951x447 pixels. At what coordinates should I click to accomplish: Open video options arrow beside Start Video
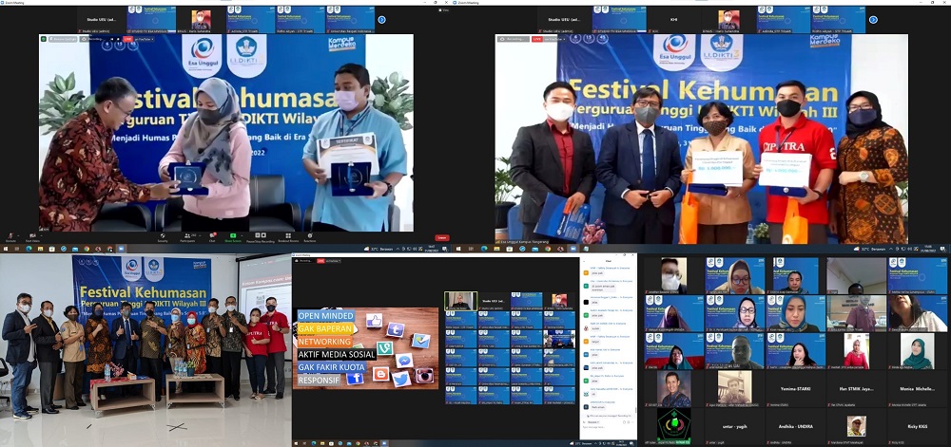click(41, 235)
